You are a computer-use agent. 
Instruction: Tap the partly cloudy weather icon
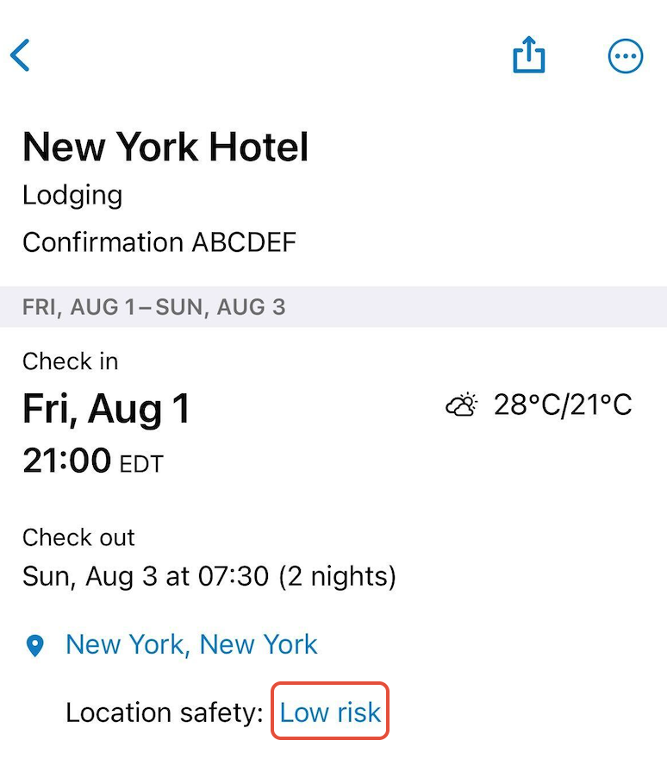(461, 405)
